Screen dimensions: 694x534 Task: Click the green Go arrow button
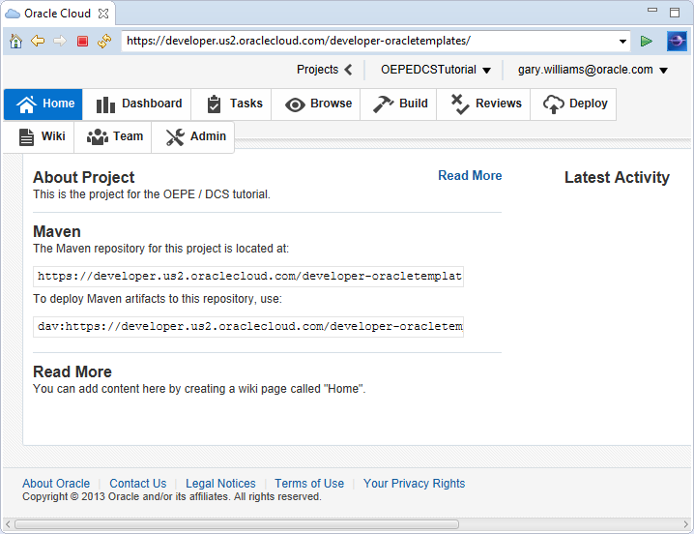click(x=647, y=42)
